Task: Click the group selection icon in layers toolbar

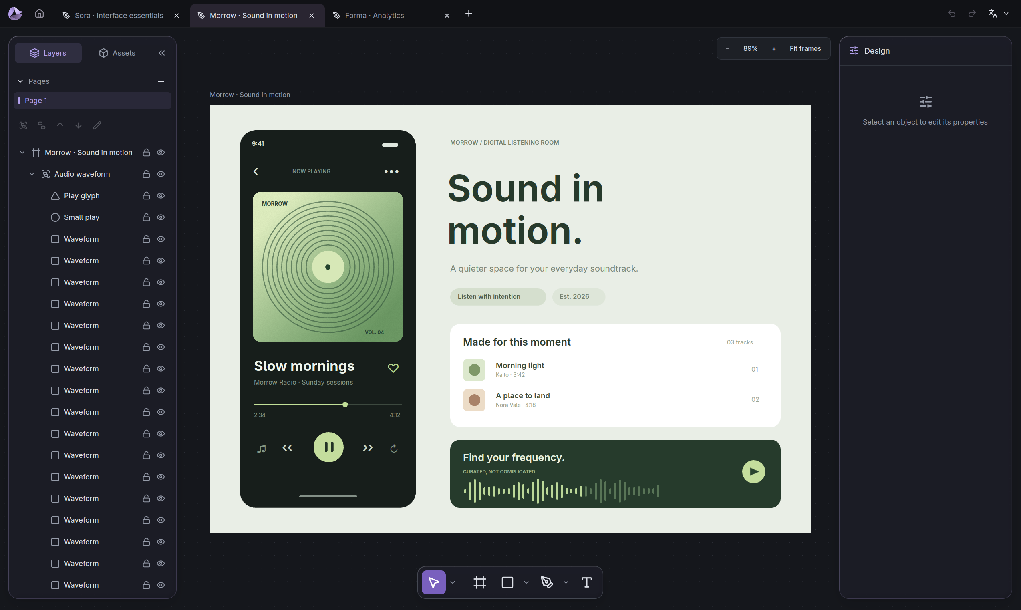Action: click(x=23, y=125)
